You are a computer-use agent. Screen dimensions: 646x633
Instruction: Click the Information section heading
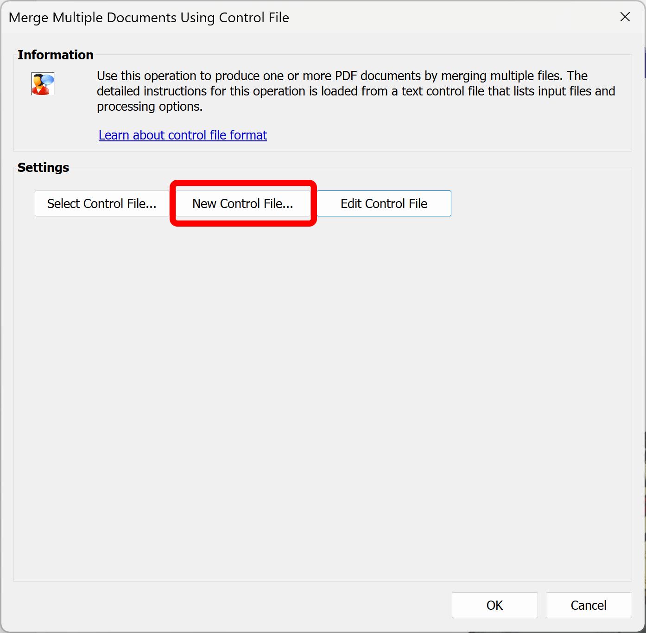pos(56,55)
